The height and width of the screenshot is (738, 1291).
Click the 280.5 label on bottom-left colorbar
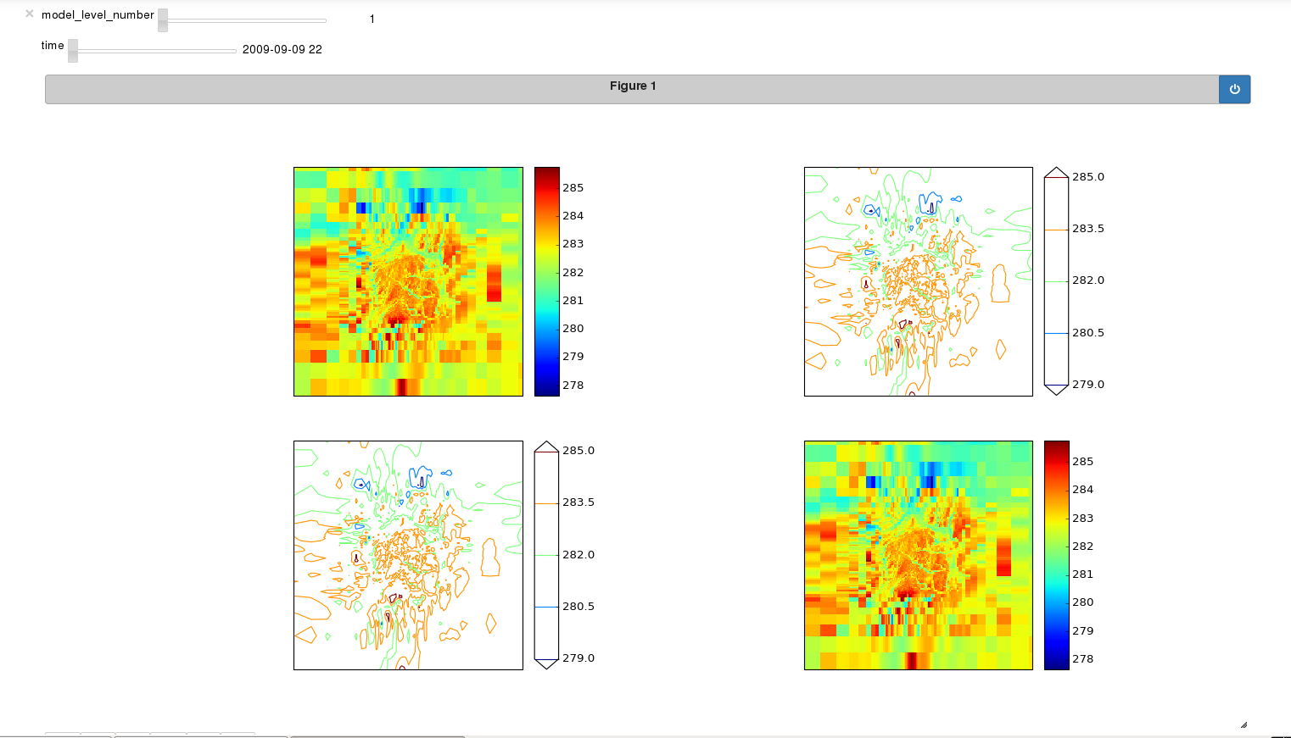click(578, 607)
